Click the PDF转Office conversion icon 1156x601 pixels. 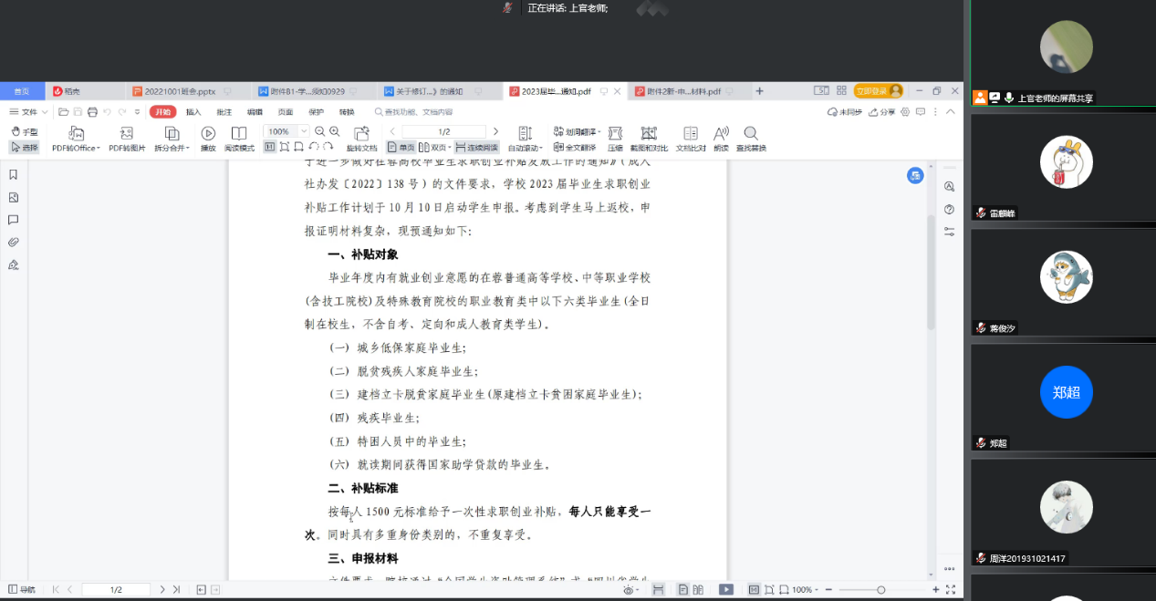76,134
